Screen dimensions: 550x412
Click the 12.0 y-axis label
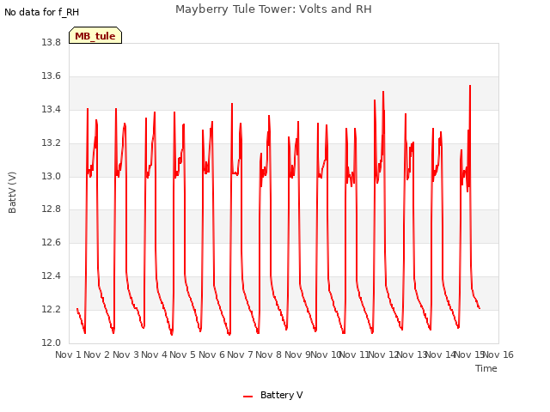point(51,342)
